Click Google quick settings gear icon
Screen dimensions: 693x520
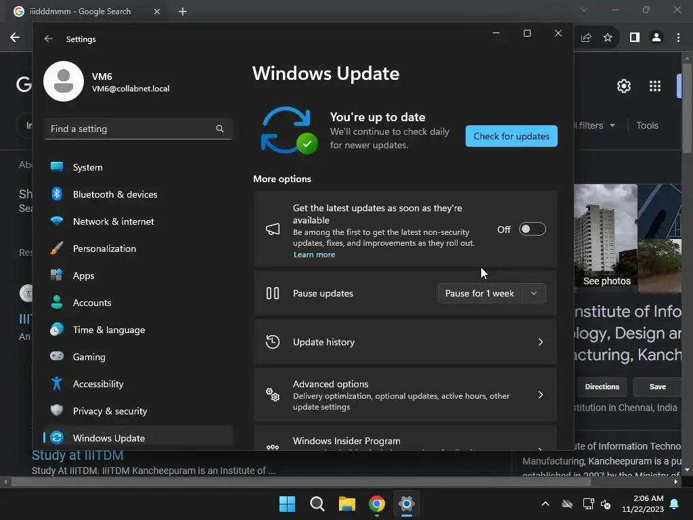click(x=623, y=86)
